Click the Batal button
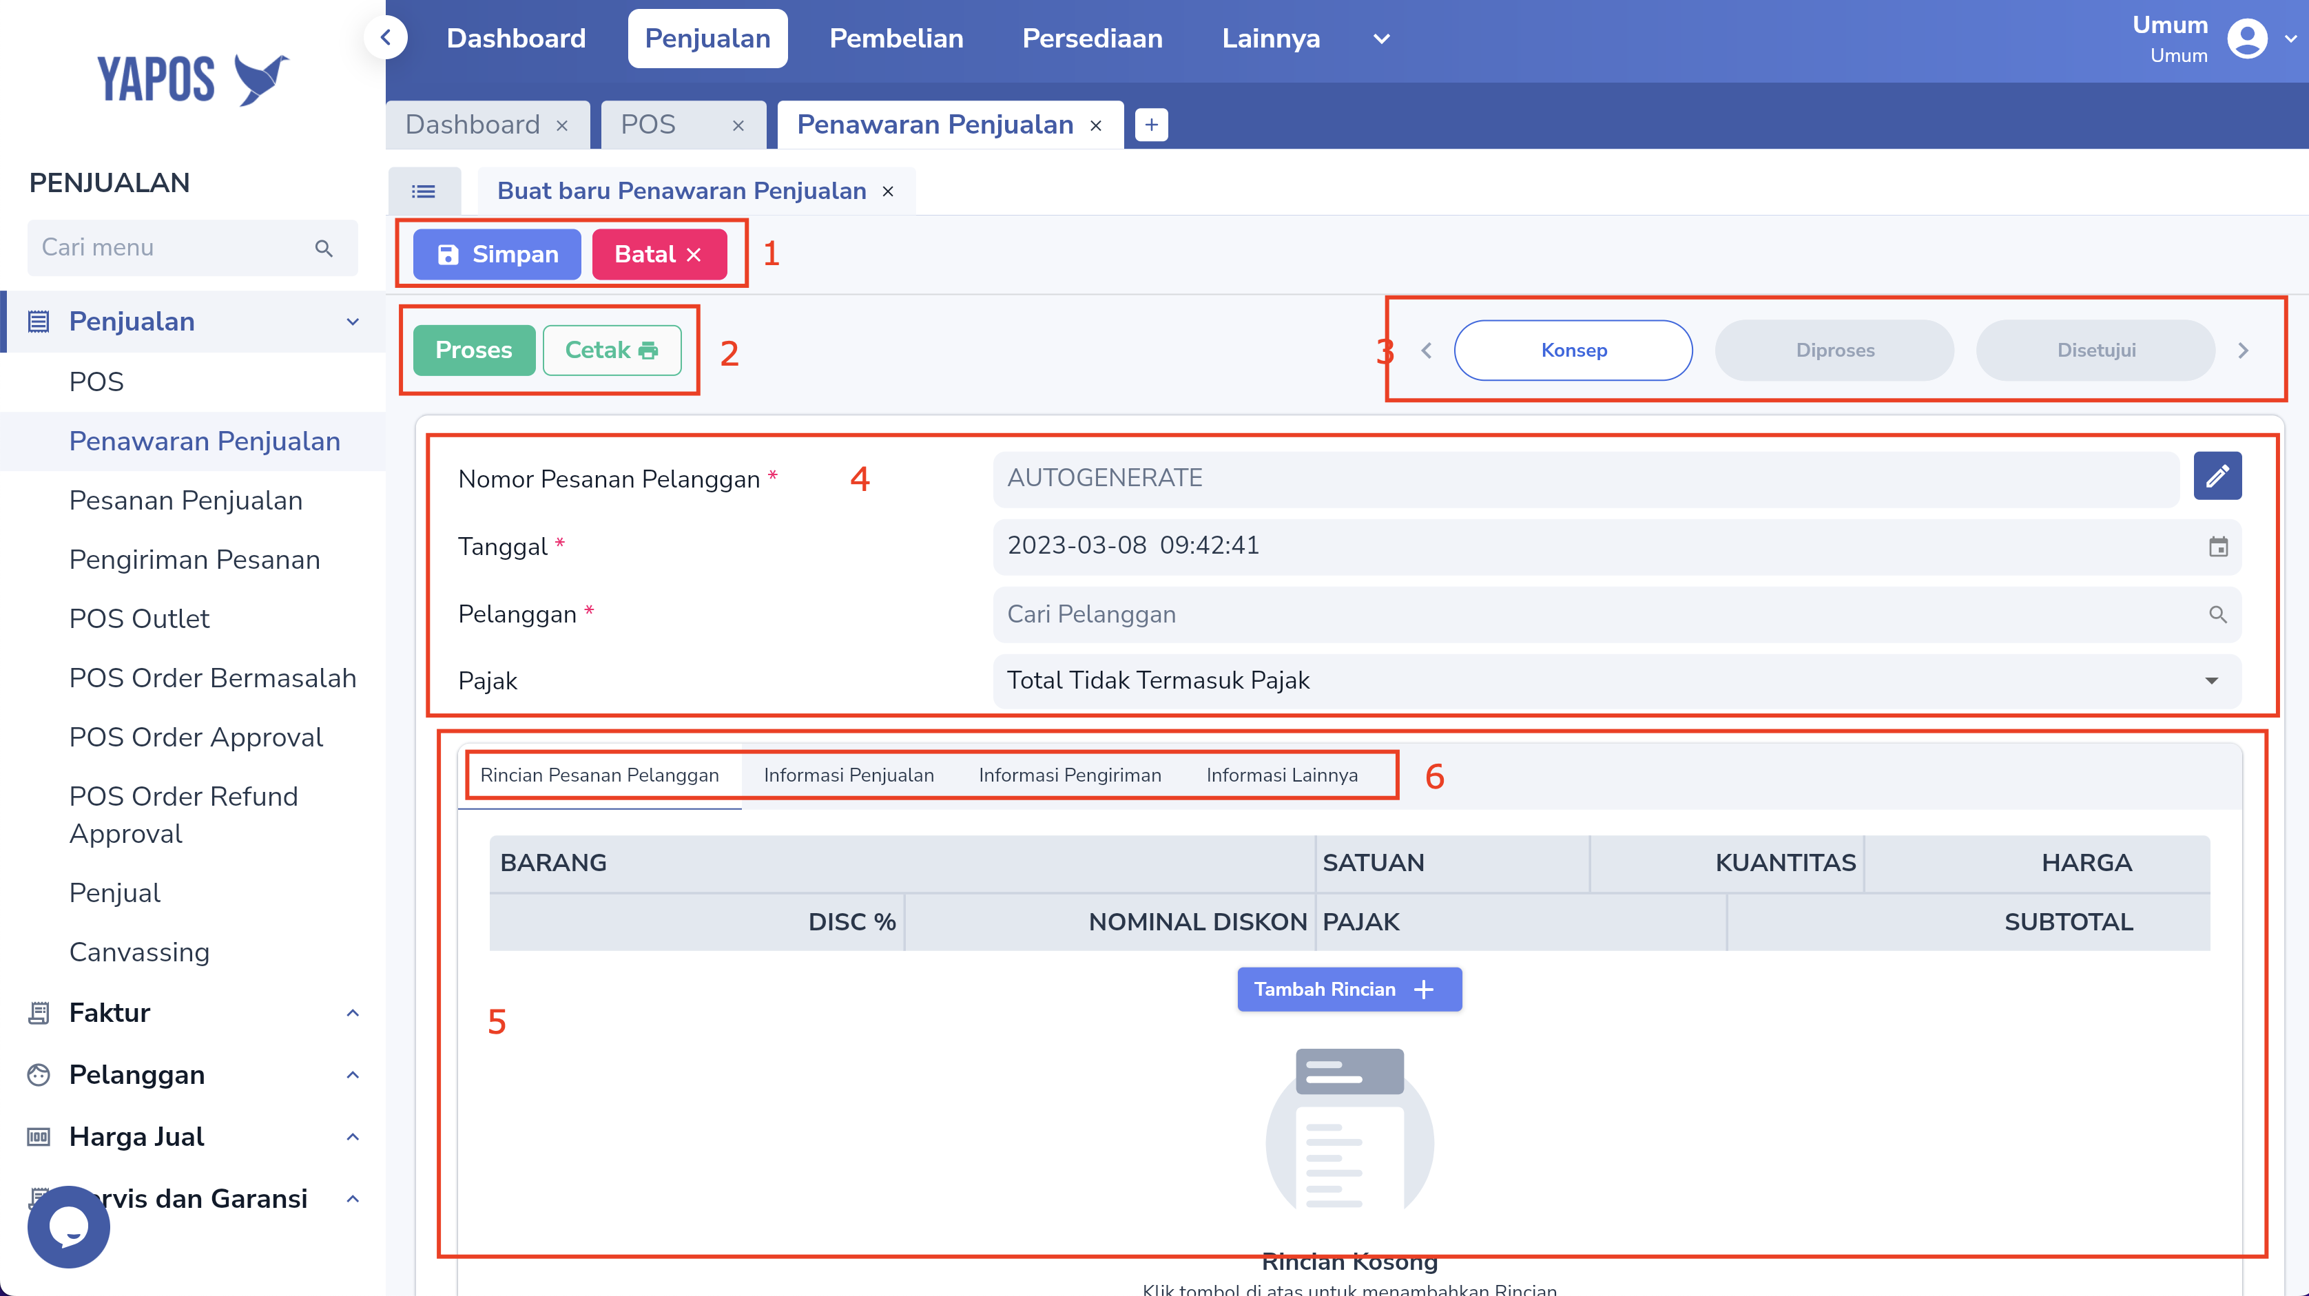Viewport: 2309px width, 1296px height. [659, 255]
